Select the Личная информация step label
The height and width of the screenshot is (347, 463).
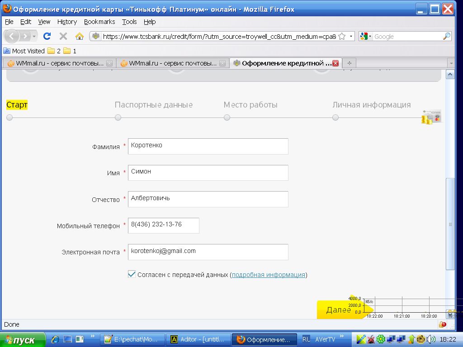click(372, 105)
